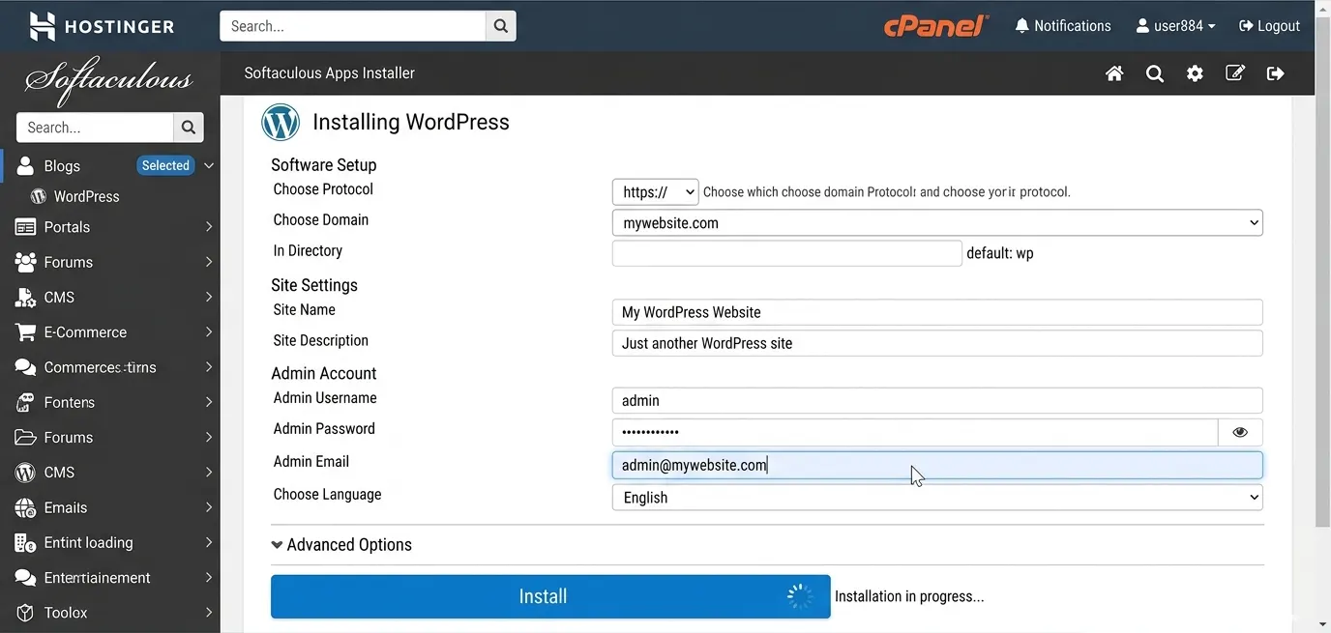
Task: Expand the Portals category chevron
Action: tap(209, 227)
